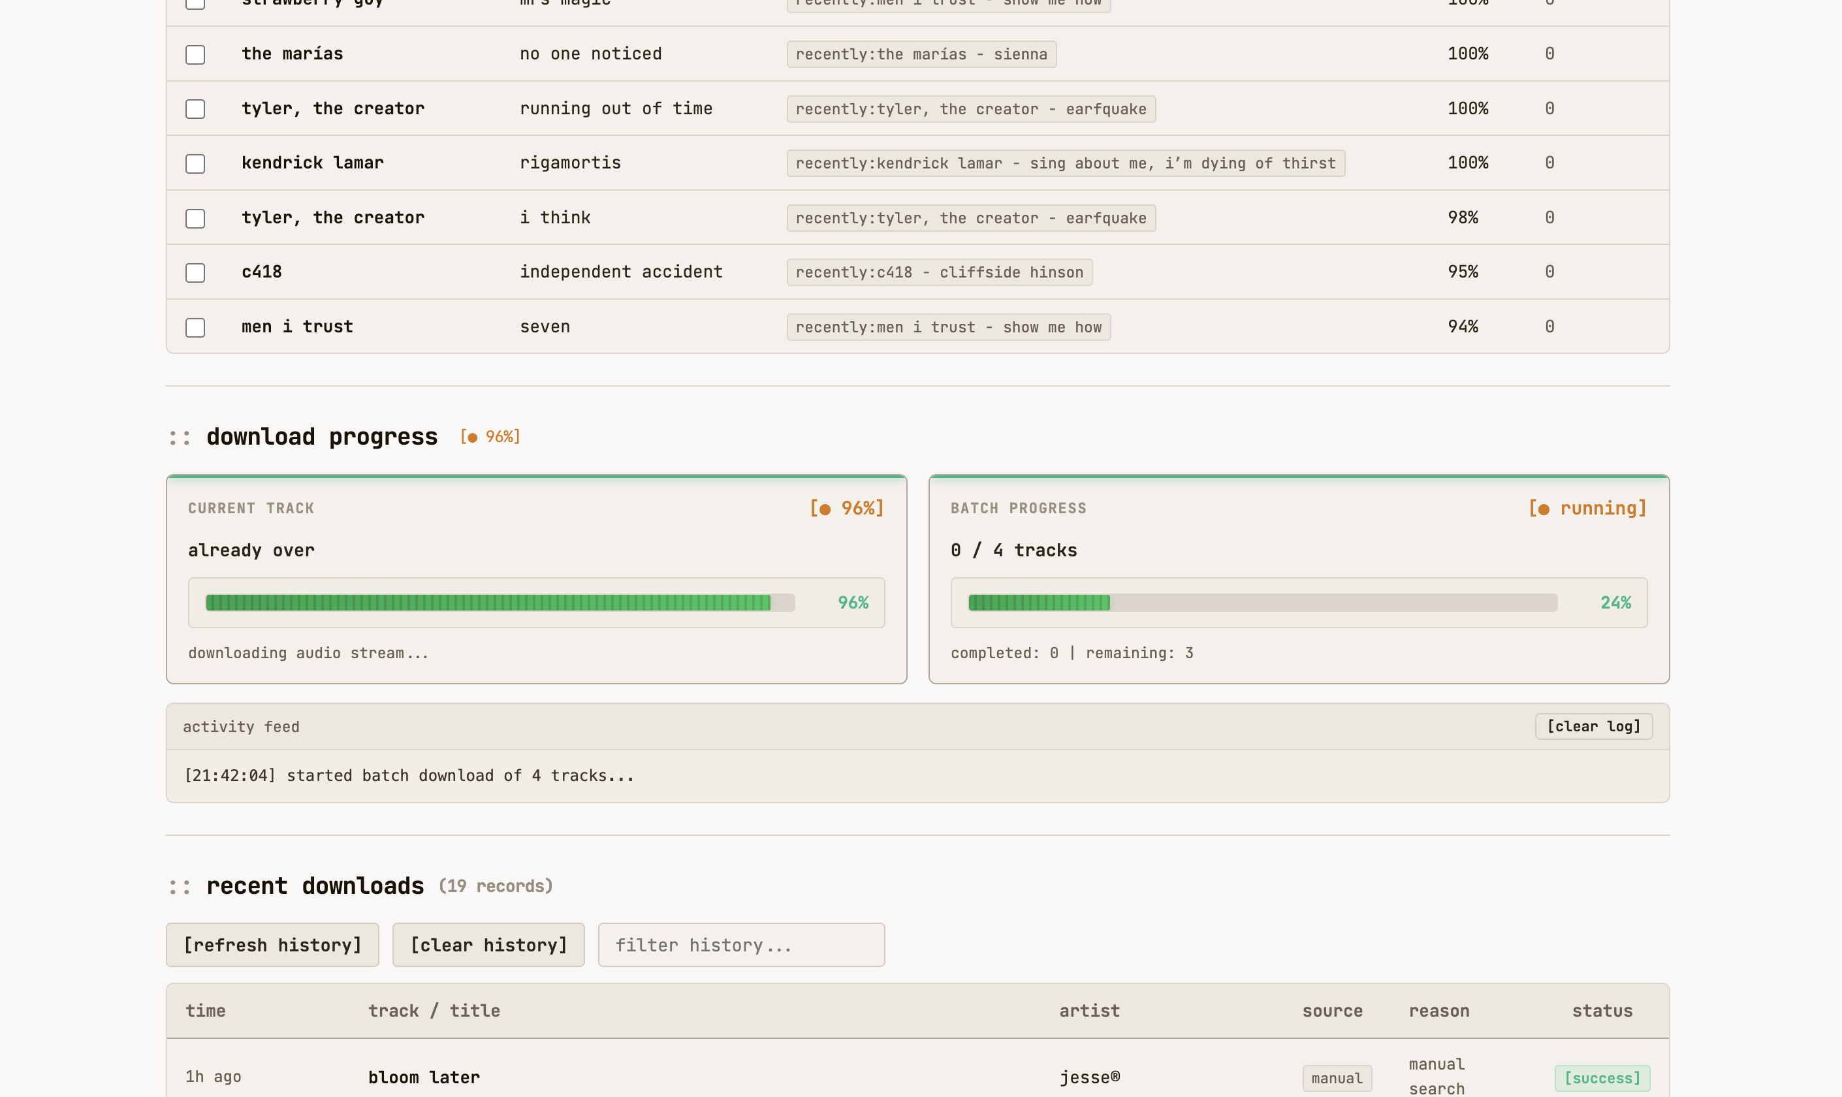Screen dimensions: 1842x1097
Task: Click the 'artist' column header in history
Action: 1090,1011
